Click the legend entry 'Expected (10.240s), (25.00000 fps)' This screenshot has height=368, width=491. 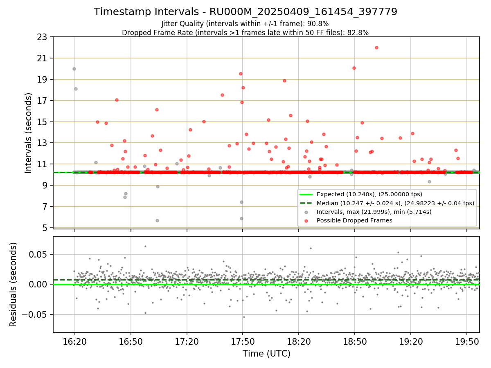[x=369, y=194]
